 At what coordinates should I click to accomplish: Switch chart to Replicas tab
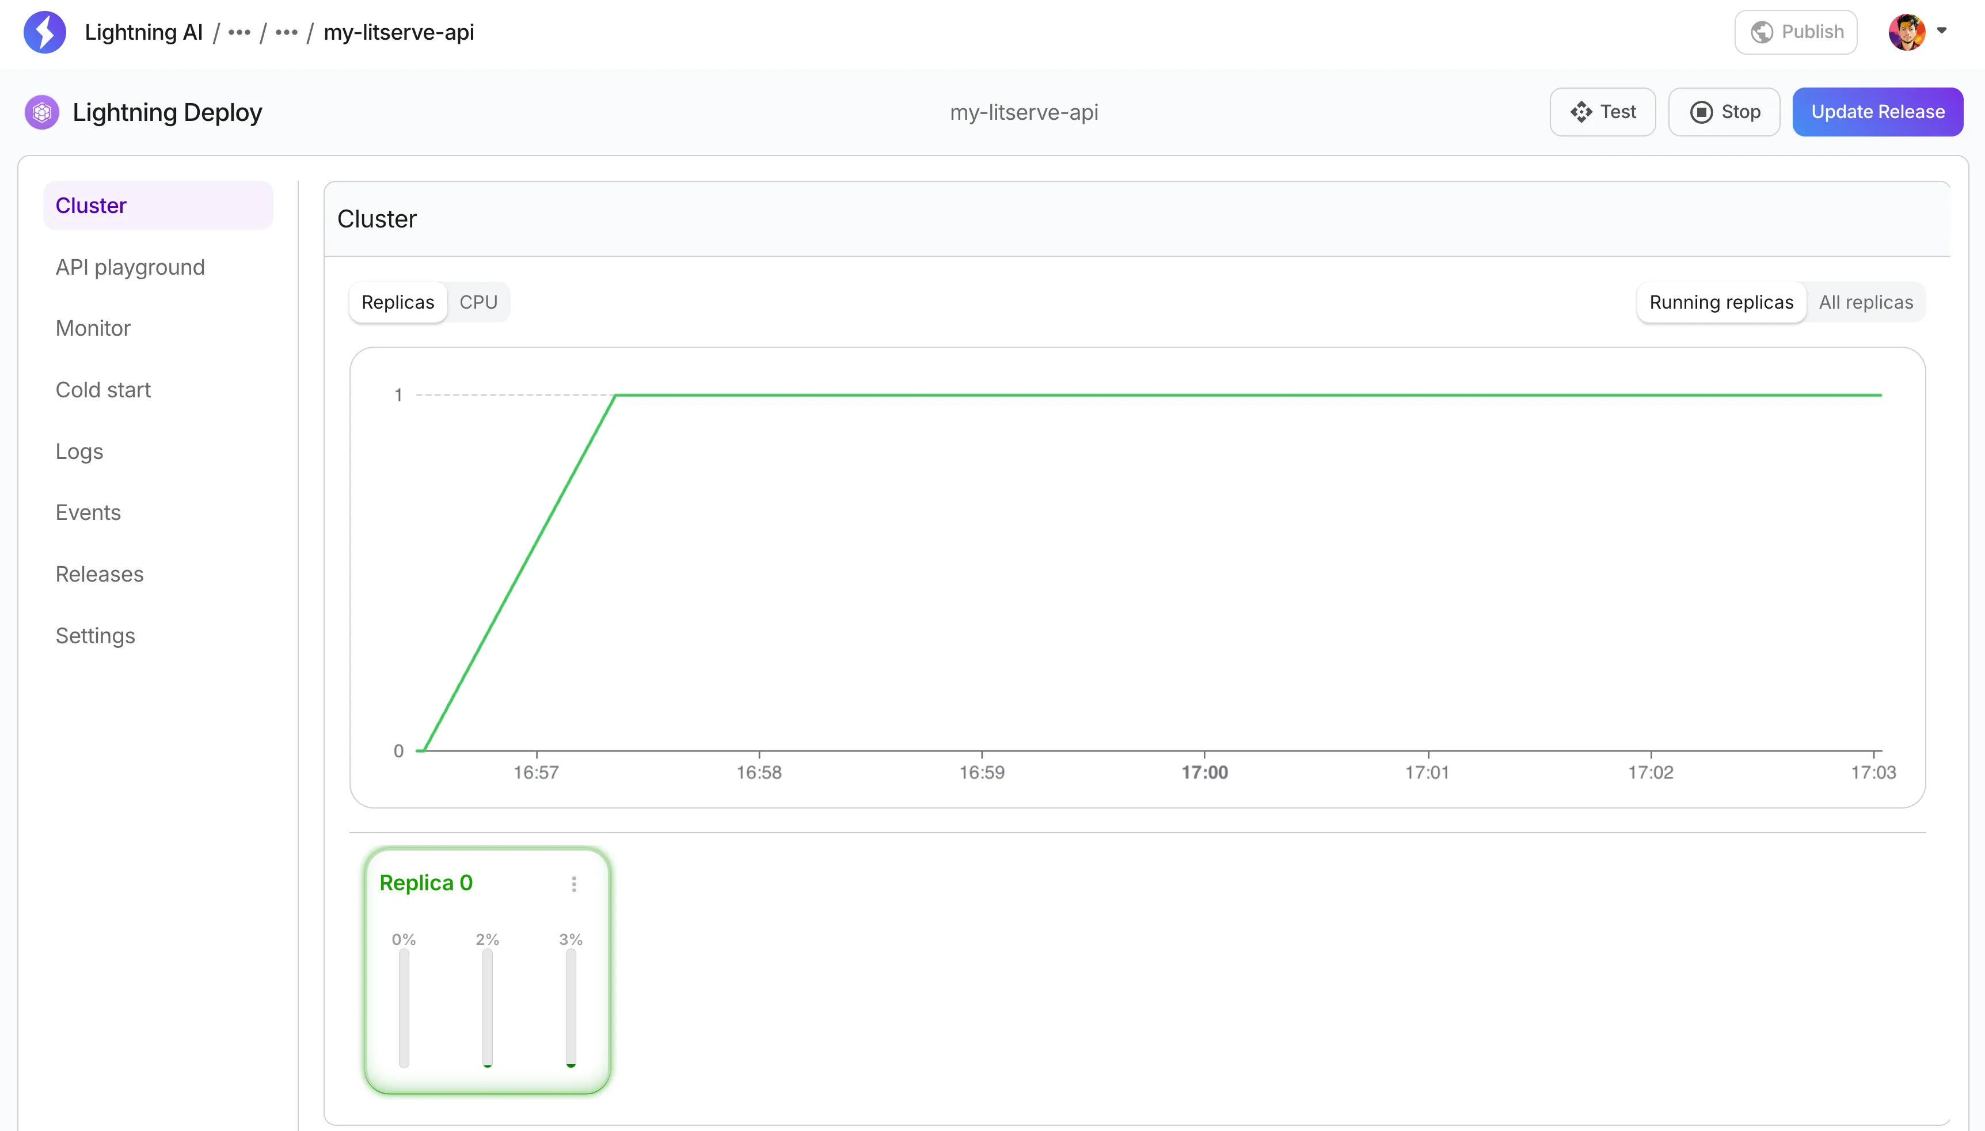click(397, 302)
